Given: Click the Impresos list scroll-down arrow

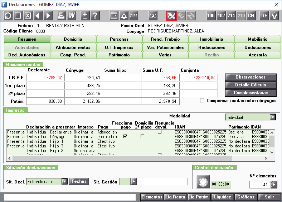Looking at the screenshot, I should 272,152.
